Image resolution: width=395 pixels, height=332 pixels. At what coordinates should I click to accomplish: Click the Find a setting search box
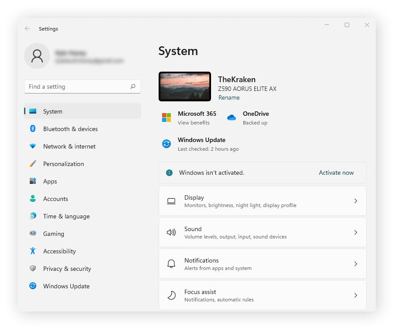78,86
